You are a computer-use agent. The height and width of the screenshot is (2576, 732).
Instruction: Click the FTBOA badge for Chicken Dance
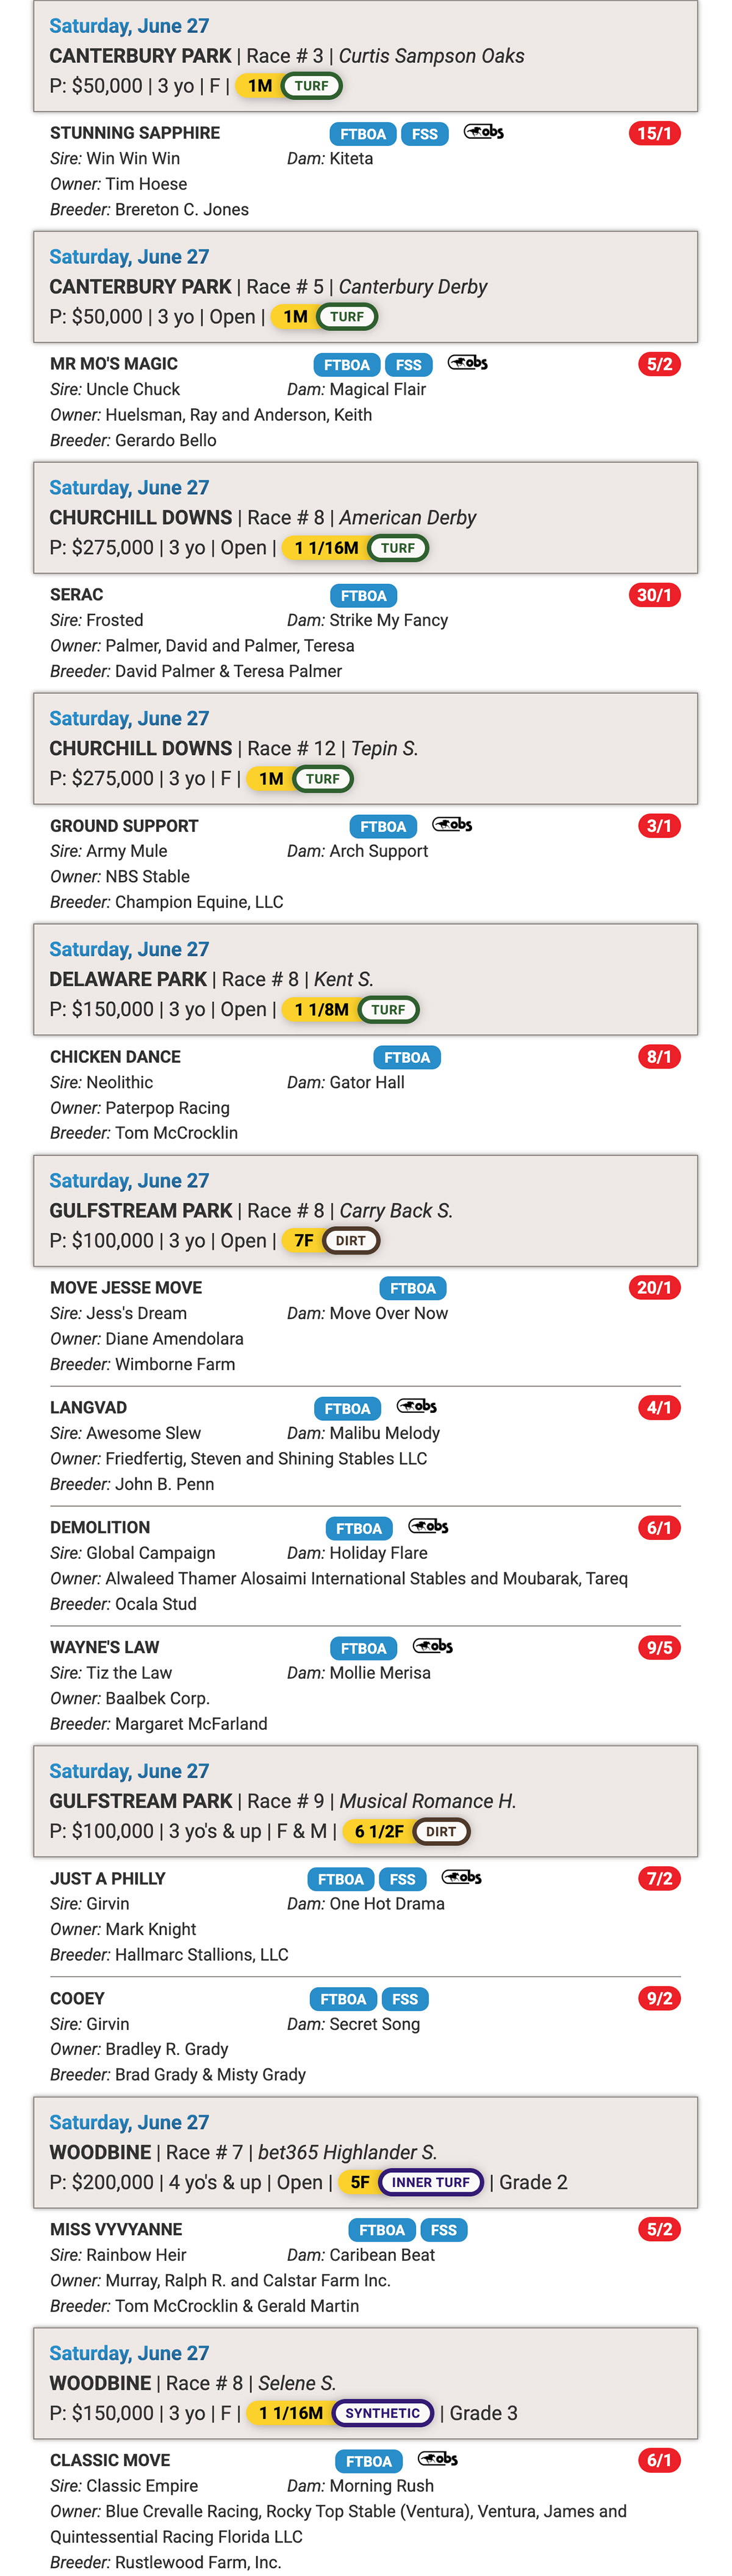tap(407, 1058)
